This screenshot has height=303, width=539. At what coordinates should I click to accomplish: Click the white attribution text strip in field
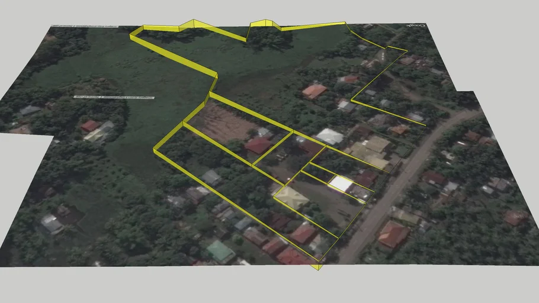pos(114,96)
